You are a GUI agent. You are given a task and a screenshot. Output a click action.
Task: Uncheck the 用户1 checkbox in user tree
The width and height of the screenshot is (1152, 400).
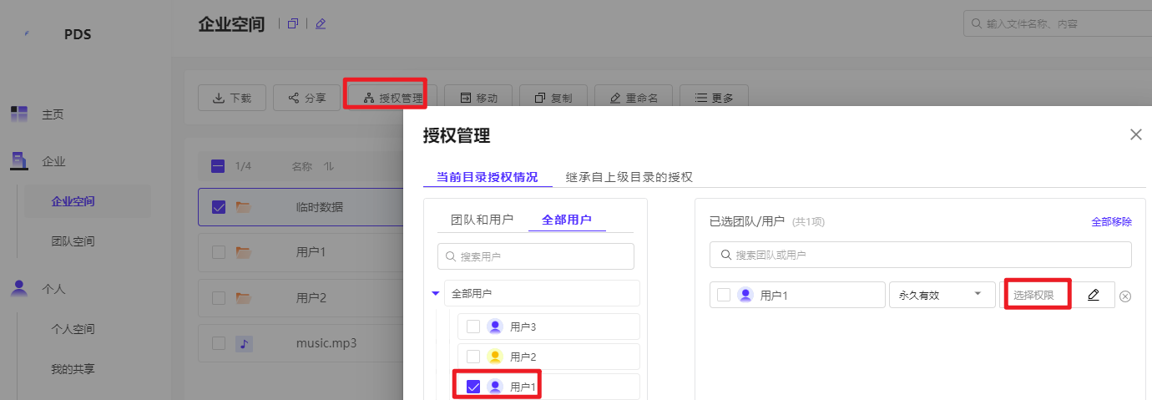(x=473, y=387)
